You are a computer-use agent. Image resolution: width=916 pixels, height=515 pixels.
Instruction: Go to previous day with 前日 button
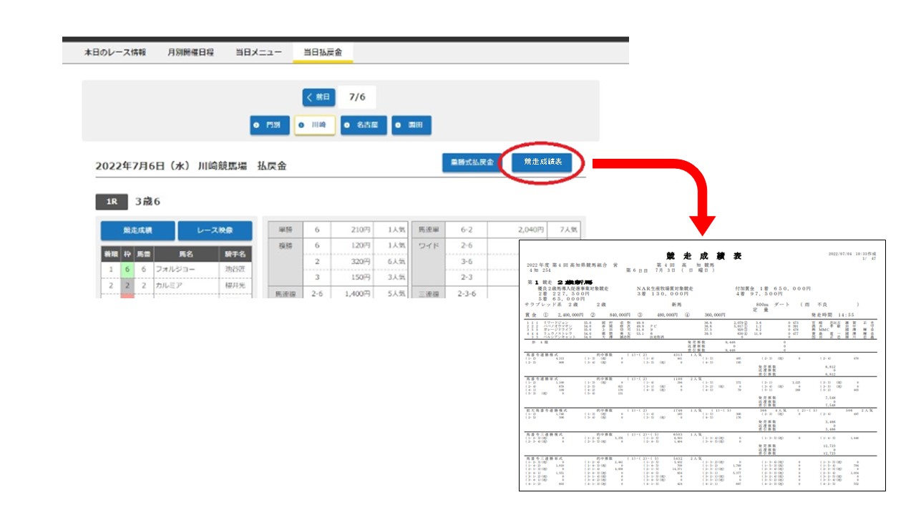(x=318, y=97)
